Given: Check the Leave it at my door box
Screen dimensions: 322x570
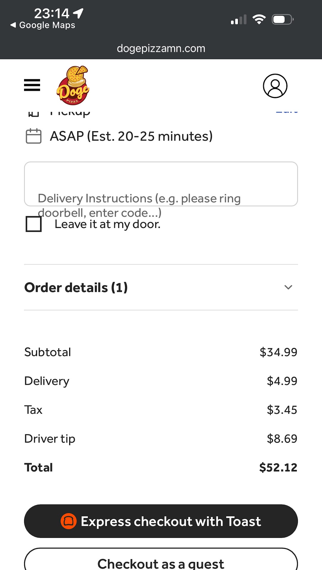Looking at the screenshot, I should (x=34, y=224).
